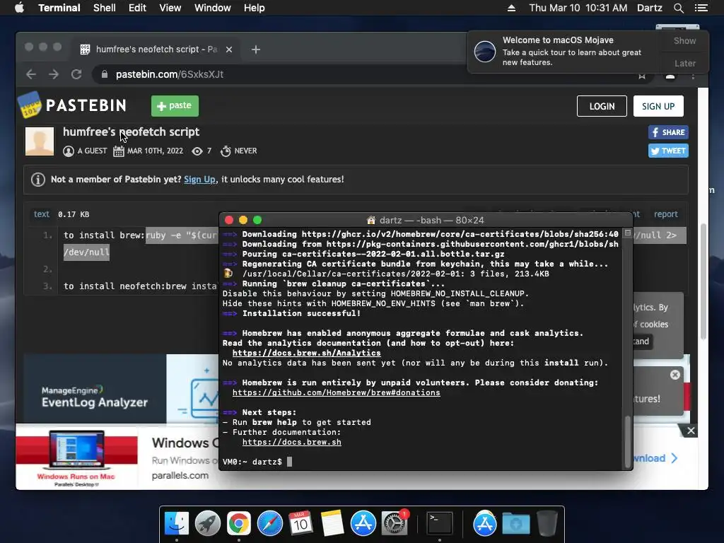Screen dimensions: 724x543
Task: Close the bottom Parallels ad banner
Action: coord(691,431)
